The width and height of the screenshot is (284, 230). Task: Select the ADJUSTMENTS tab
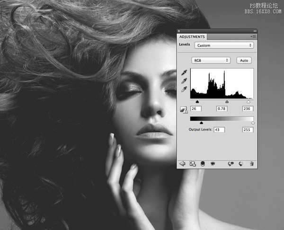(192, 36)
